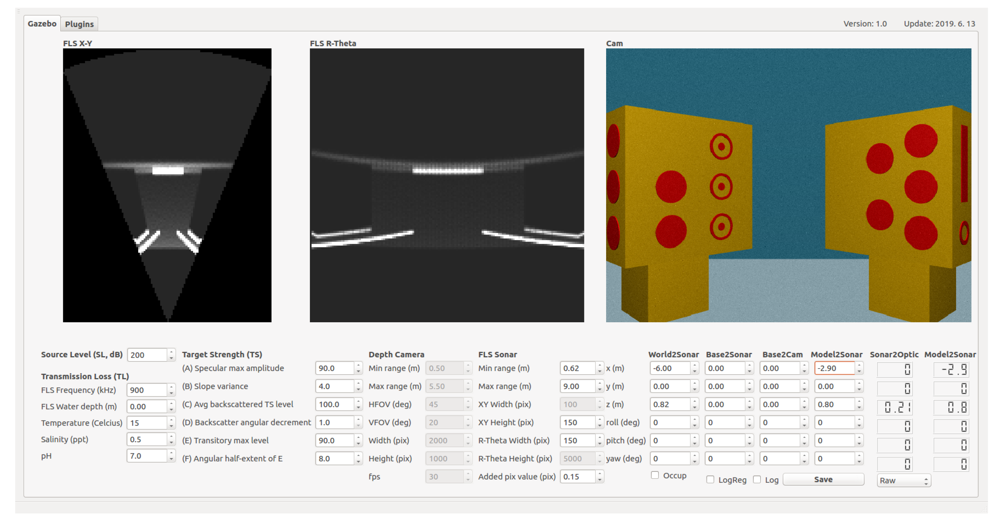Adjust the Added pix value stepper
Viewport: 996px width, 520px height.
(x=600, y=477)
